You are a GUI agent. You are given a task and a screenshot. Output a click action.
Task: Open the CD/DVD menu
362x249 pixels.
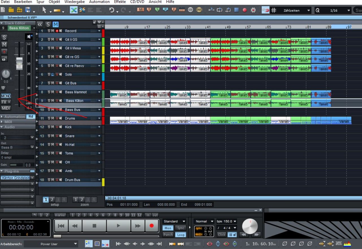point(137,2)
